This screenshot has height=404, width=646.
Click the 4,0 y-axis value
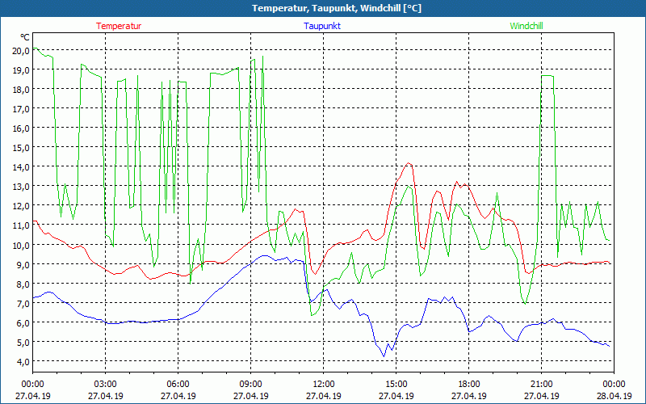(x=23, y=361)
